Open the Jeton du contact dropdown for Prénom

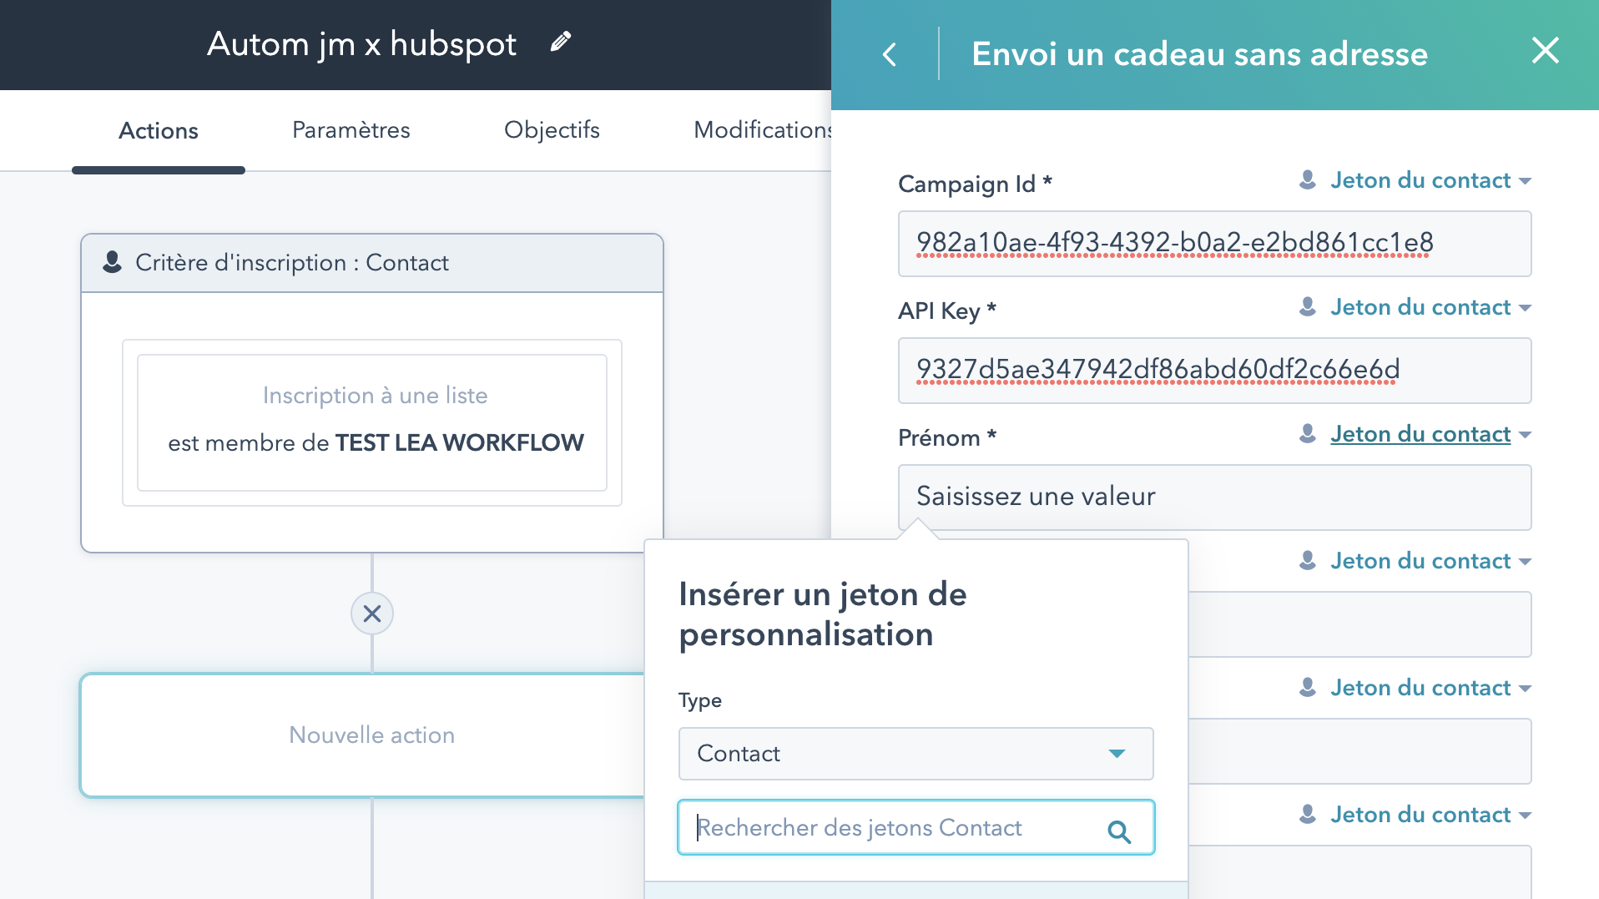pyautogui.click(x=1527, y=434)
